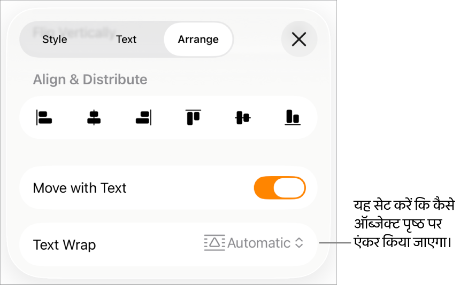Align objects to the right edge
This screenshot has width=460, height=285.
(143, 117)
